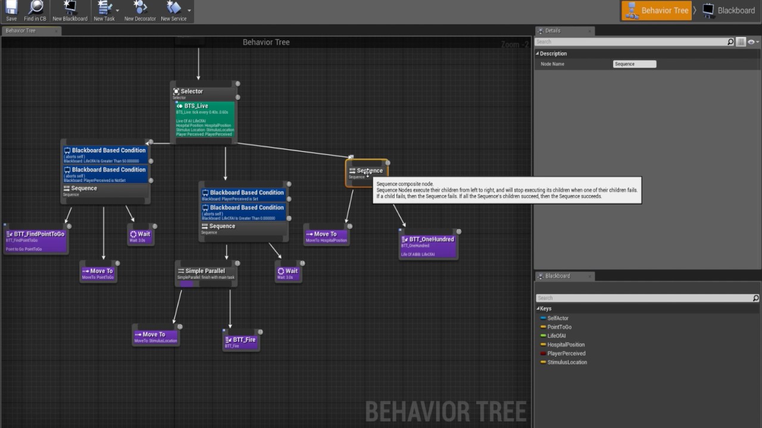Select the Details panel tab
This screenshot has height=428, width=762.
coord(552,31)
